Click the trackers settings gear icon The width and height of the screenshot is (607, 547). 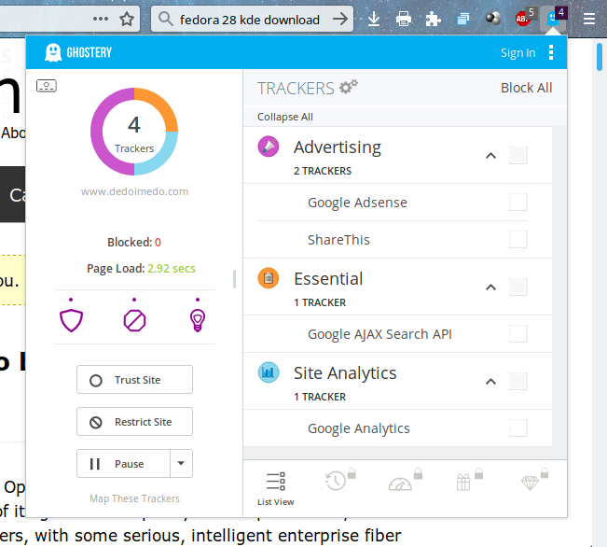[x=348, y=88]
